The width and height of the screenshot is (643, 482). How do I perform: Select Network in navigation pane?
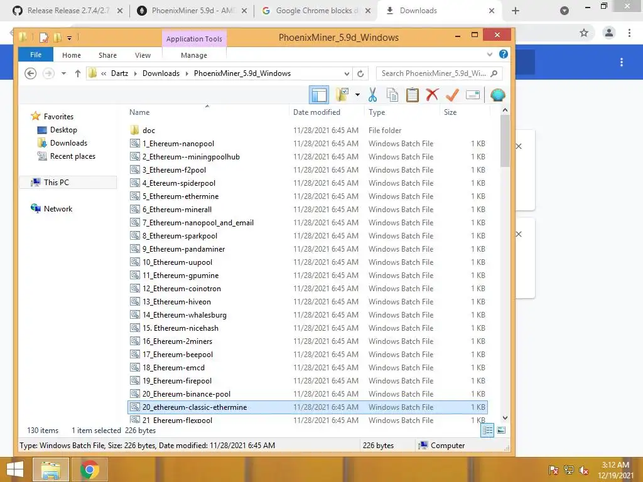click(x=58, y=208)
